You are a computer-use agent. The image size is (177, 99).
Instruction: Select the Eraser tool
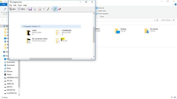(59, 9)
